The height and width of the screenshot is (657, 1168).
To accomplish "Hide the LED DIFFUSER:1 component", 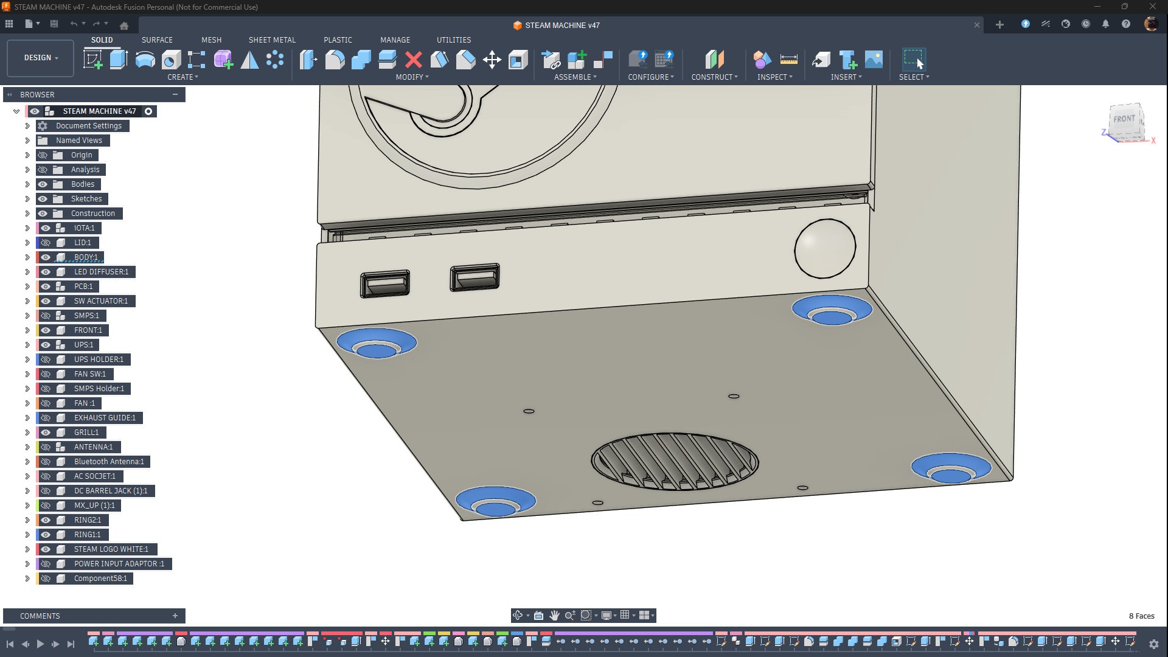I will 46,272.
